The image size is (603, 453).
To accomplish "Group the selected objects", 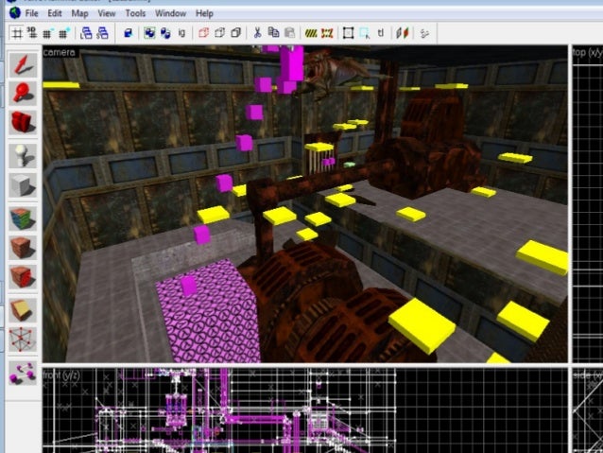I will (149, 33).
